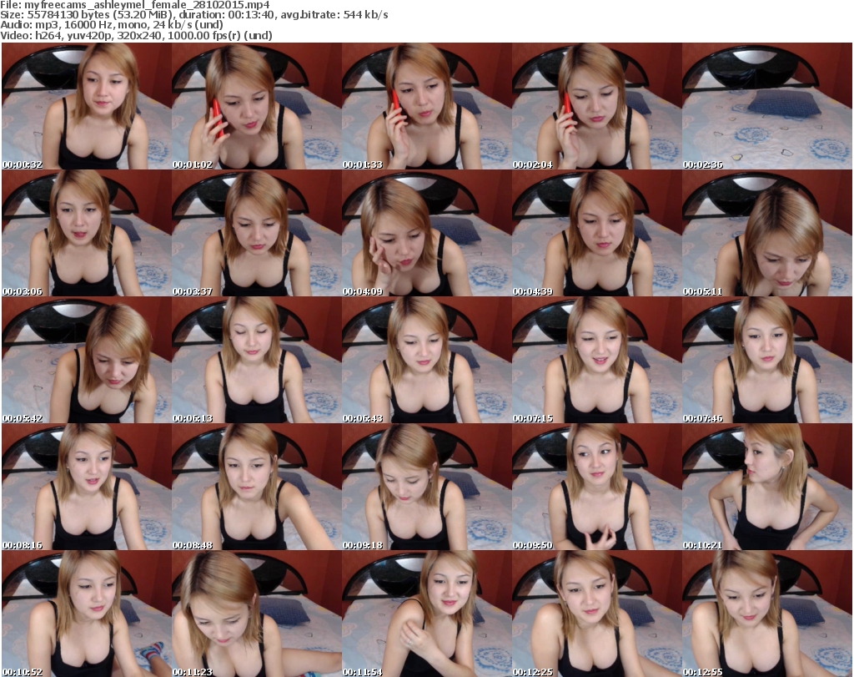Select the thumbnail stamped 00:06:43
This screenshot has width=854, height=677.
[x=426, y=361]
